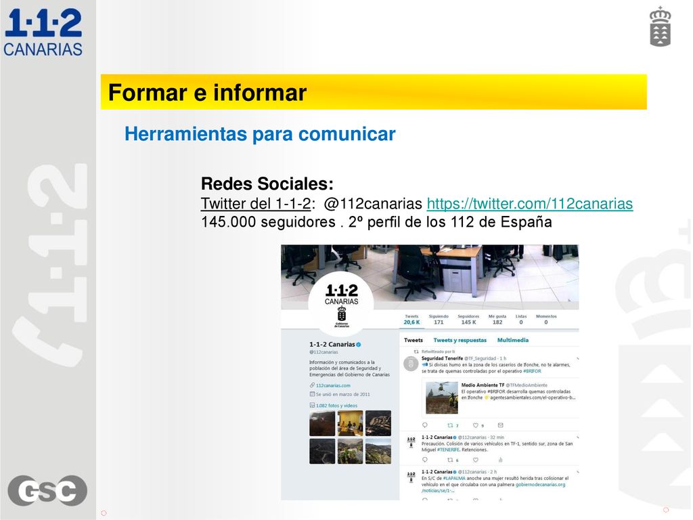Click the Herramientas para comunicar subtitle
Image resolution: width=693 pixels, height=520 pixels.
[260, 133]
